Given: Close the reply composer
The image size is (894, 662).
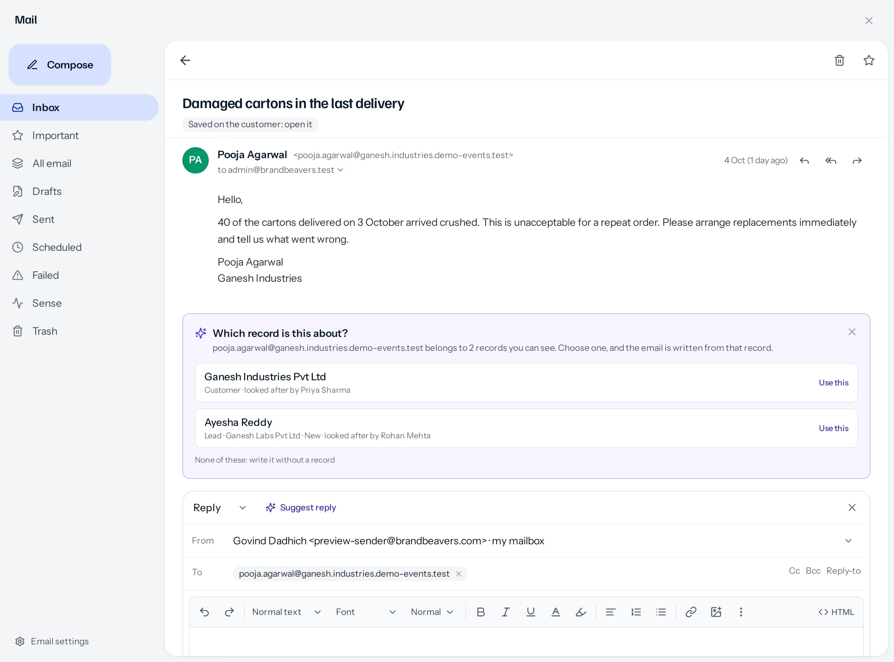Looking at the screenshot, I should click(x=852, y=508).
